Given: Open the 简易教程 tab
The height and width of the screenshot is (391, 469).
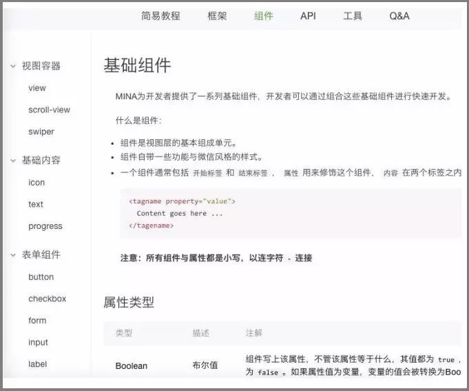Looking at the screenshot, I should (x=160, y=16).
